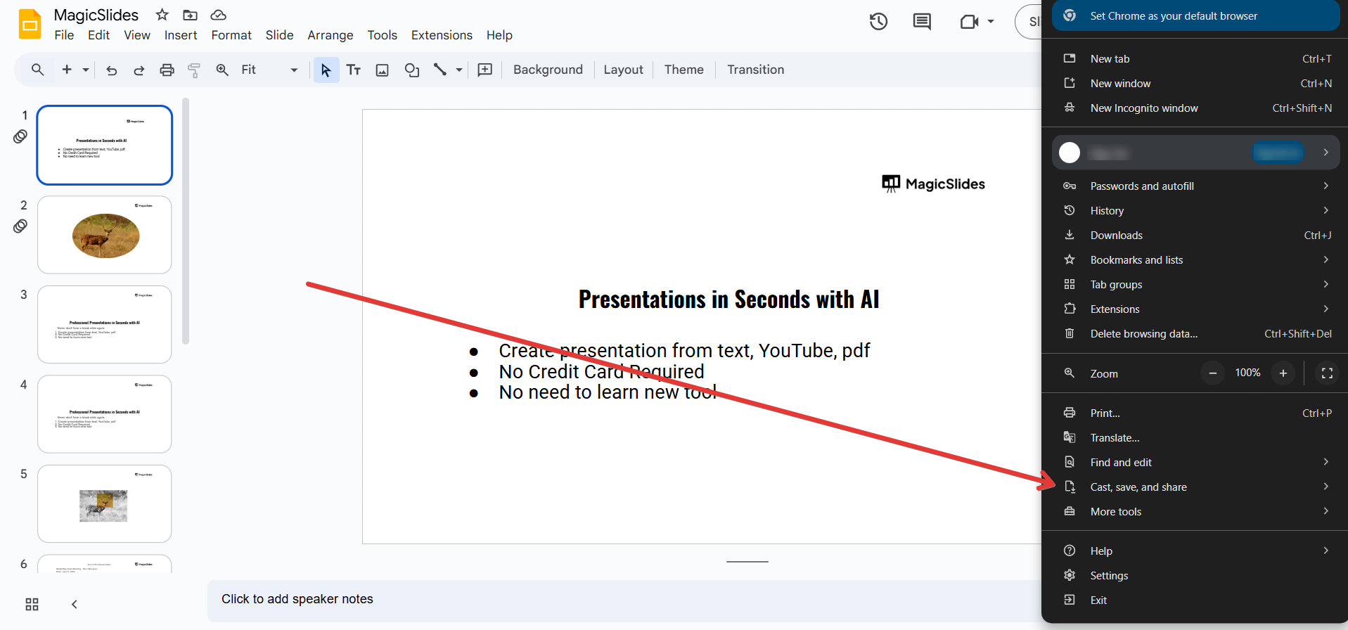
Task: Add a new slide with plus icon
Action: 67,70
